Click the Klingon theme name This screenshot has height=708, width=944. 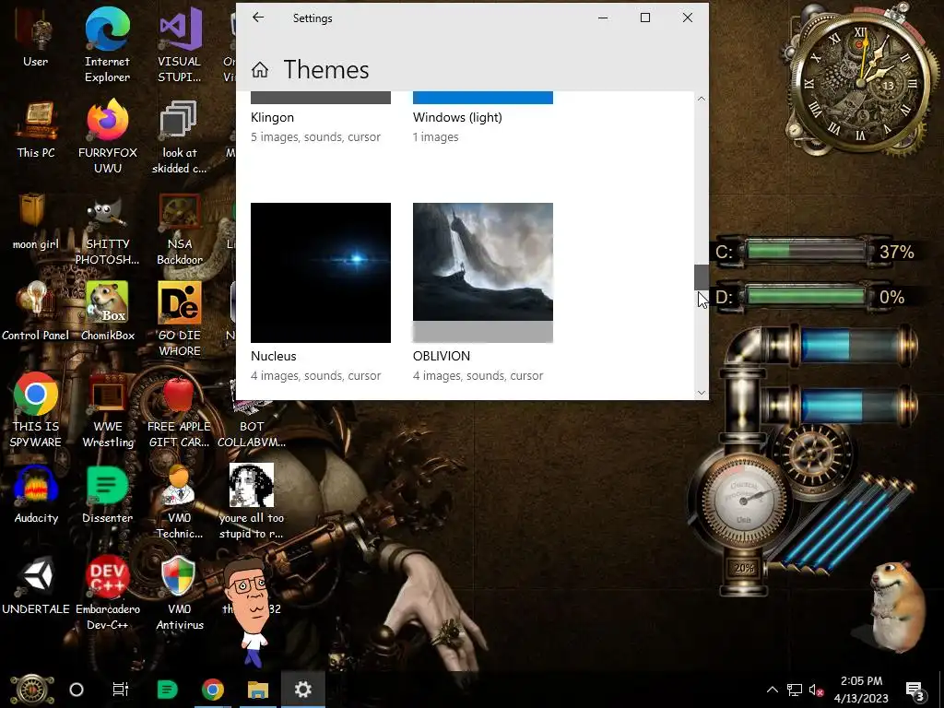pos(272,117)
